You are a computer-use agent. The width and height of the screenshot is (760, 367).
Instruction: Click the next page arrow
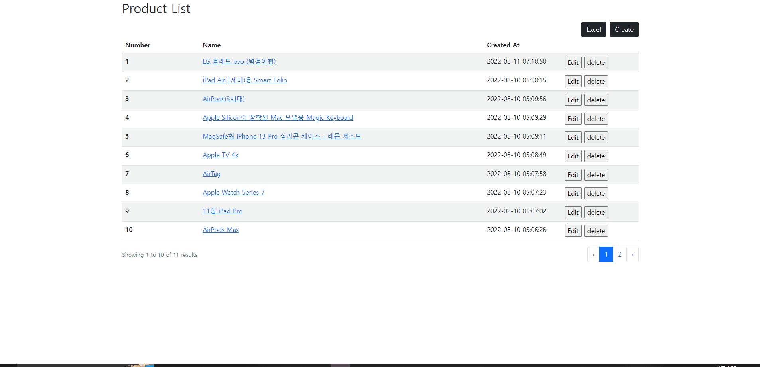click(632, 254)
